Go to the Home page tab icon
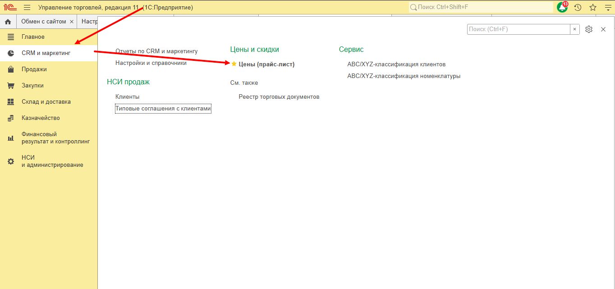Screen dimensions: 615x289 [x=8, y=22]
